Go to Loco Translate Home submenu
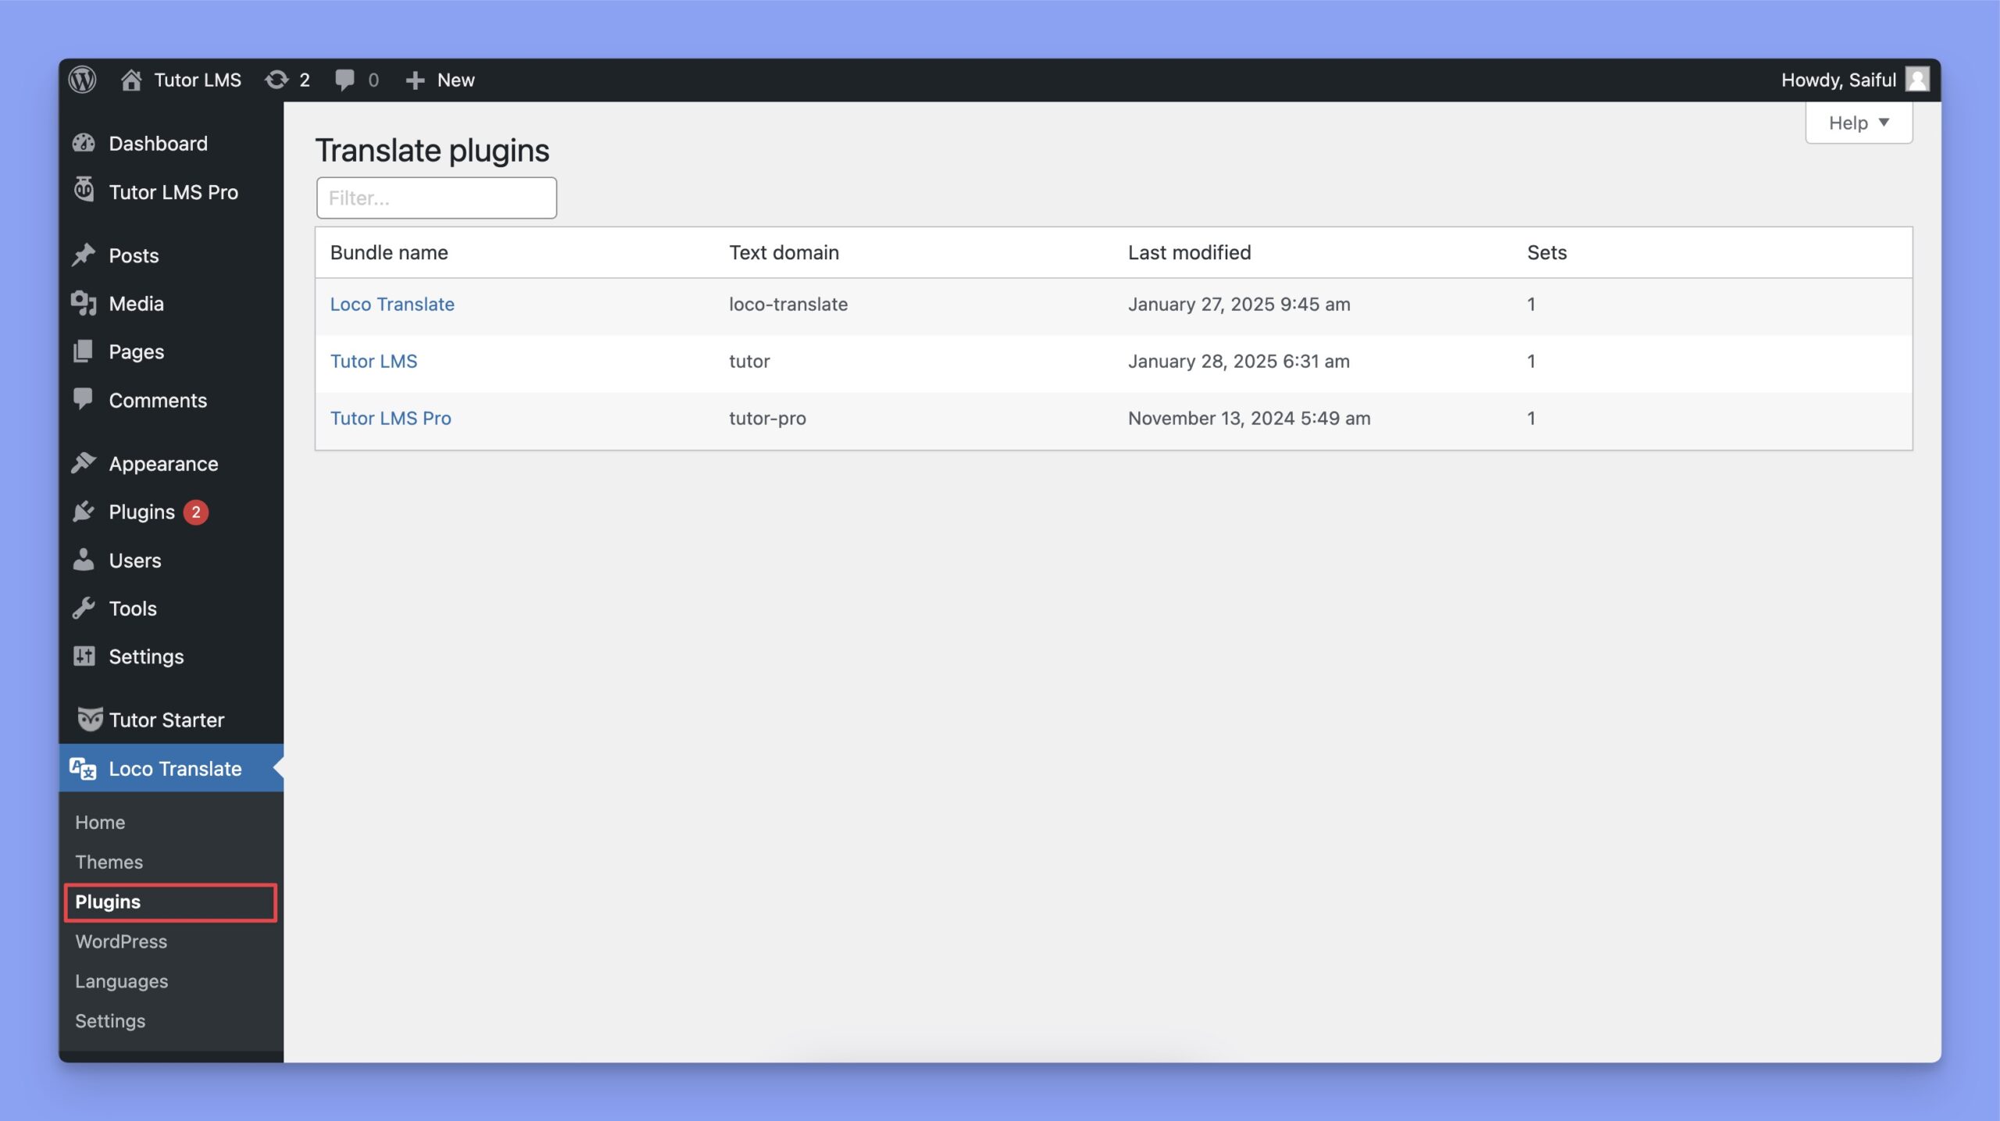This screenshot has height=1121, width=2000. (x=100, y=823)
